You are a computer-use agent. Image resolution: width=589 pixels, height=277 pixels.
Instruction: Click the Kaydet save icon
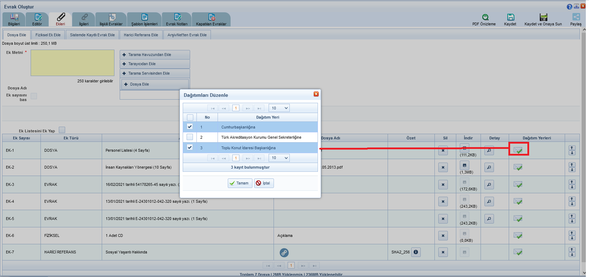[510, 17]
